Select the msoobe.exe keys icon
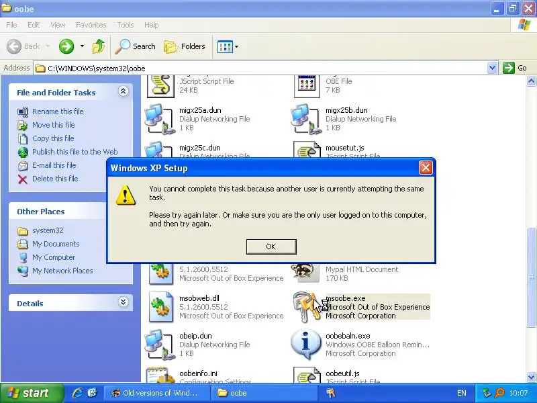 coord(307,307)
